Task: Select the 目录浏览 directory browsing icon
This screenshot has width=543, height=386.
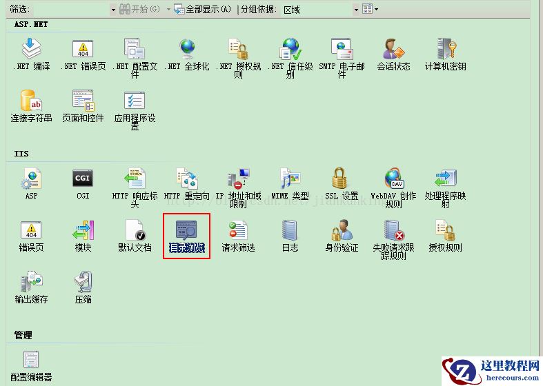Action: [186, 230]
